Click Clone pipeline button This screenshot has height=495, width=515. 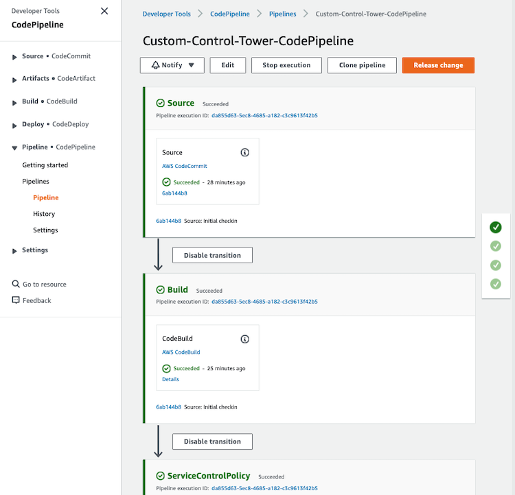pos(362,65)
